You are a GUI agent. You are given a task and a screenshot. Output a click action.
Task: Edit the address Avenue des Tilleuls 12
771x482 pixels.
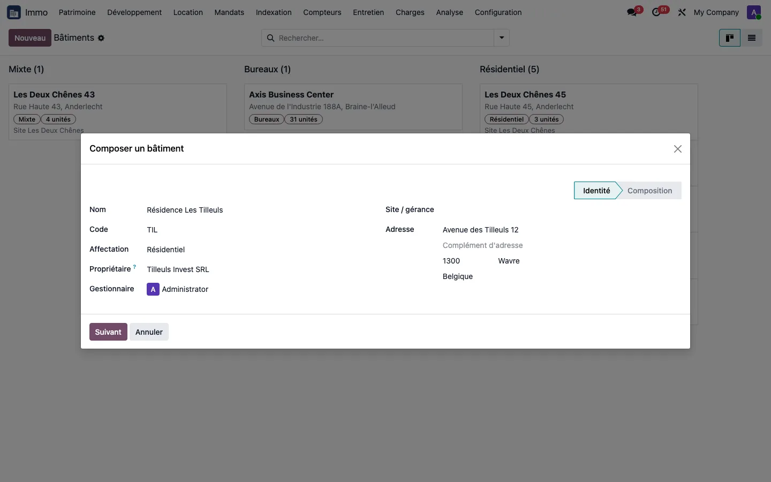pyautogui.click(x=562, y=230)
